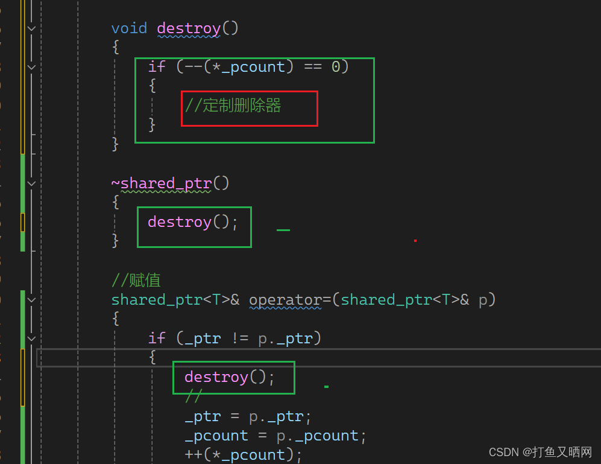The width and height of the screenshot is (601, 464).
Task: Click the empty '//' comment below destroy()
Action: point(193,396)
